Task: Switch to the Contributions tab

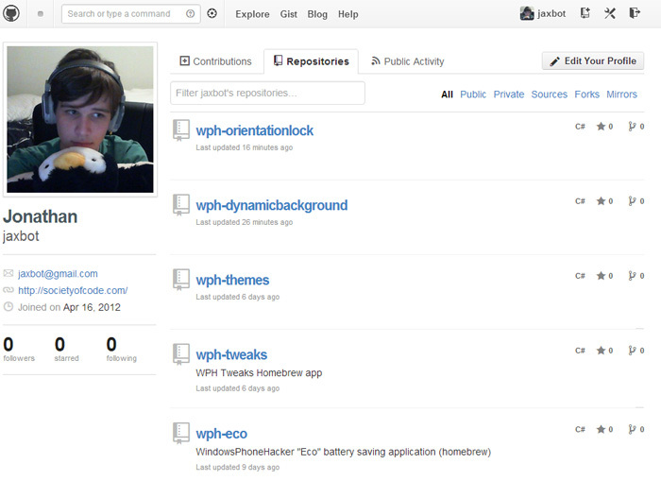Action: [x=215, y=61]
